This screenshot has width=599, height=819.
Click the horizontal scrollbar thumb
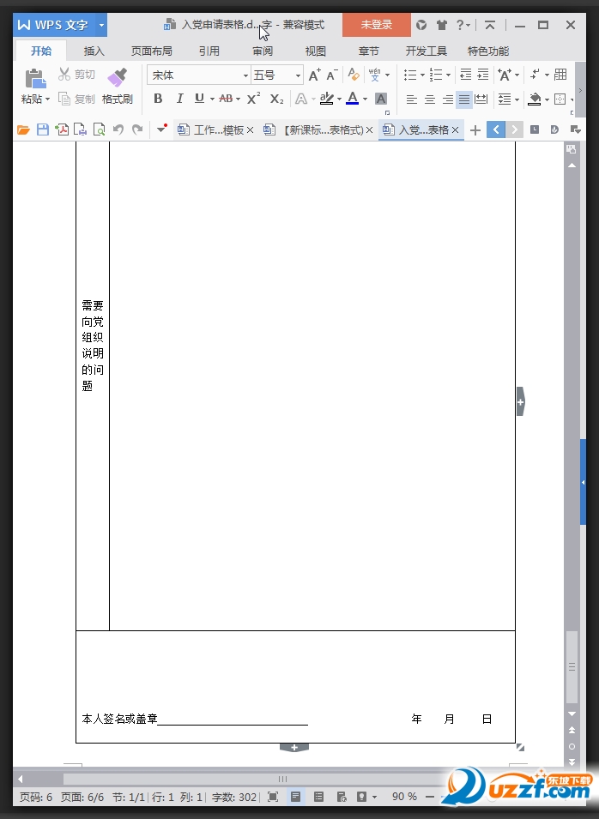[281, 779]
